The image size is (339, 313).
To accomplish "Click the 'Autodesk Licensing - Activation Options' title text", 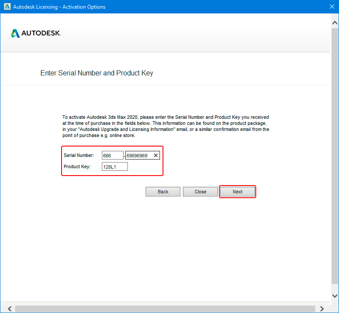I will [x=59, y=7].
